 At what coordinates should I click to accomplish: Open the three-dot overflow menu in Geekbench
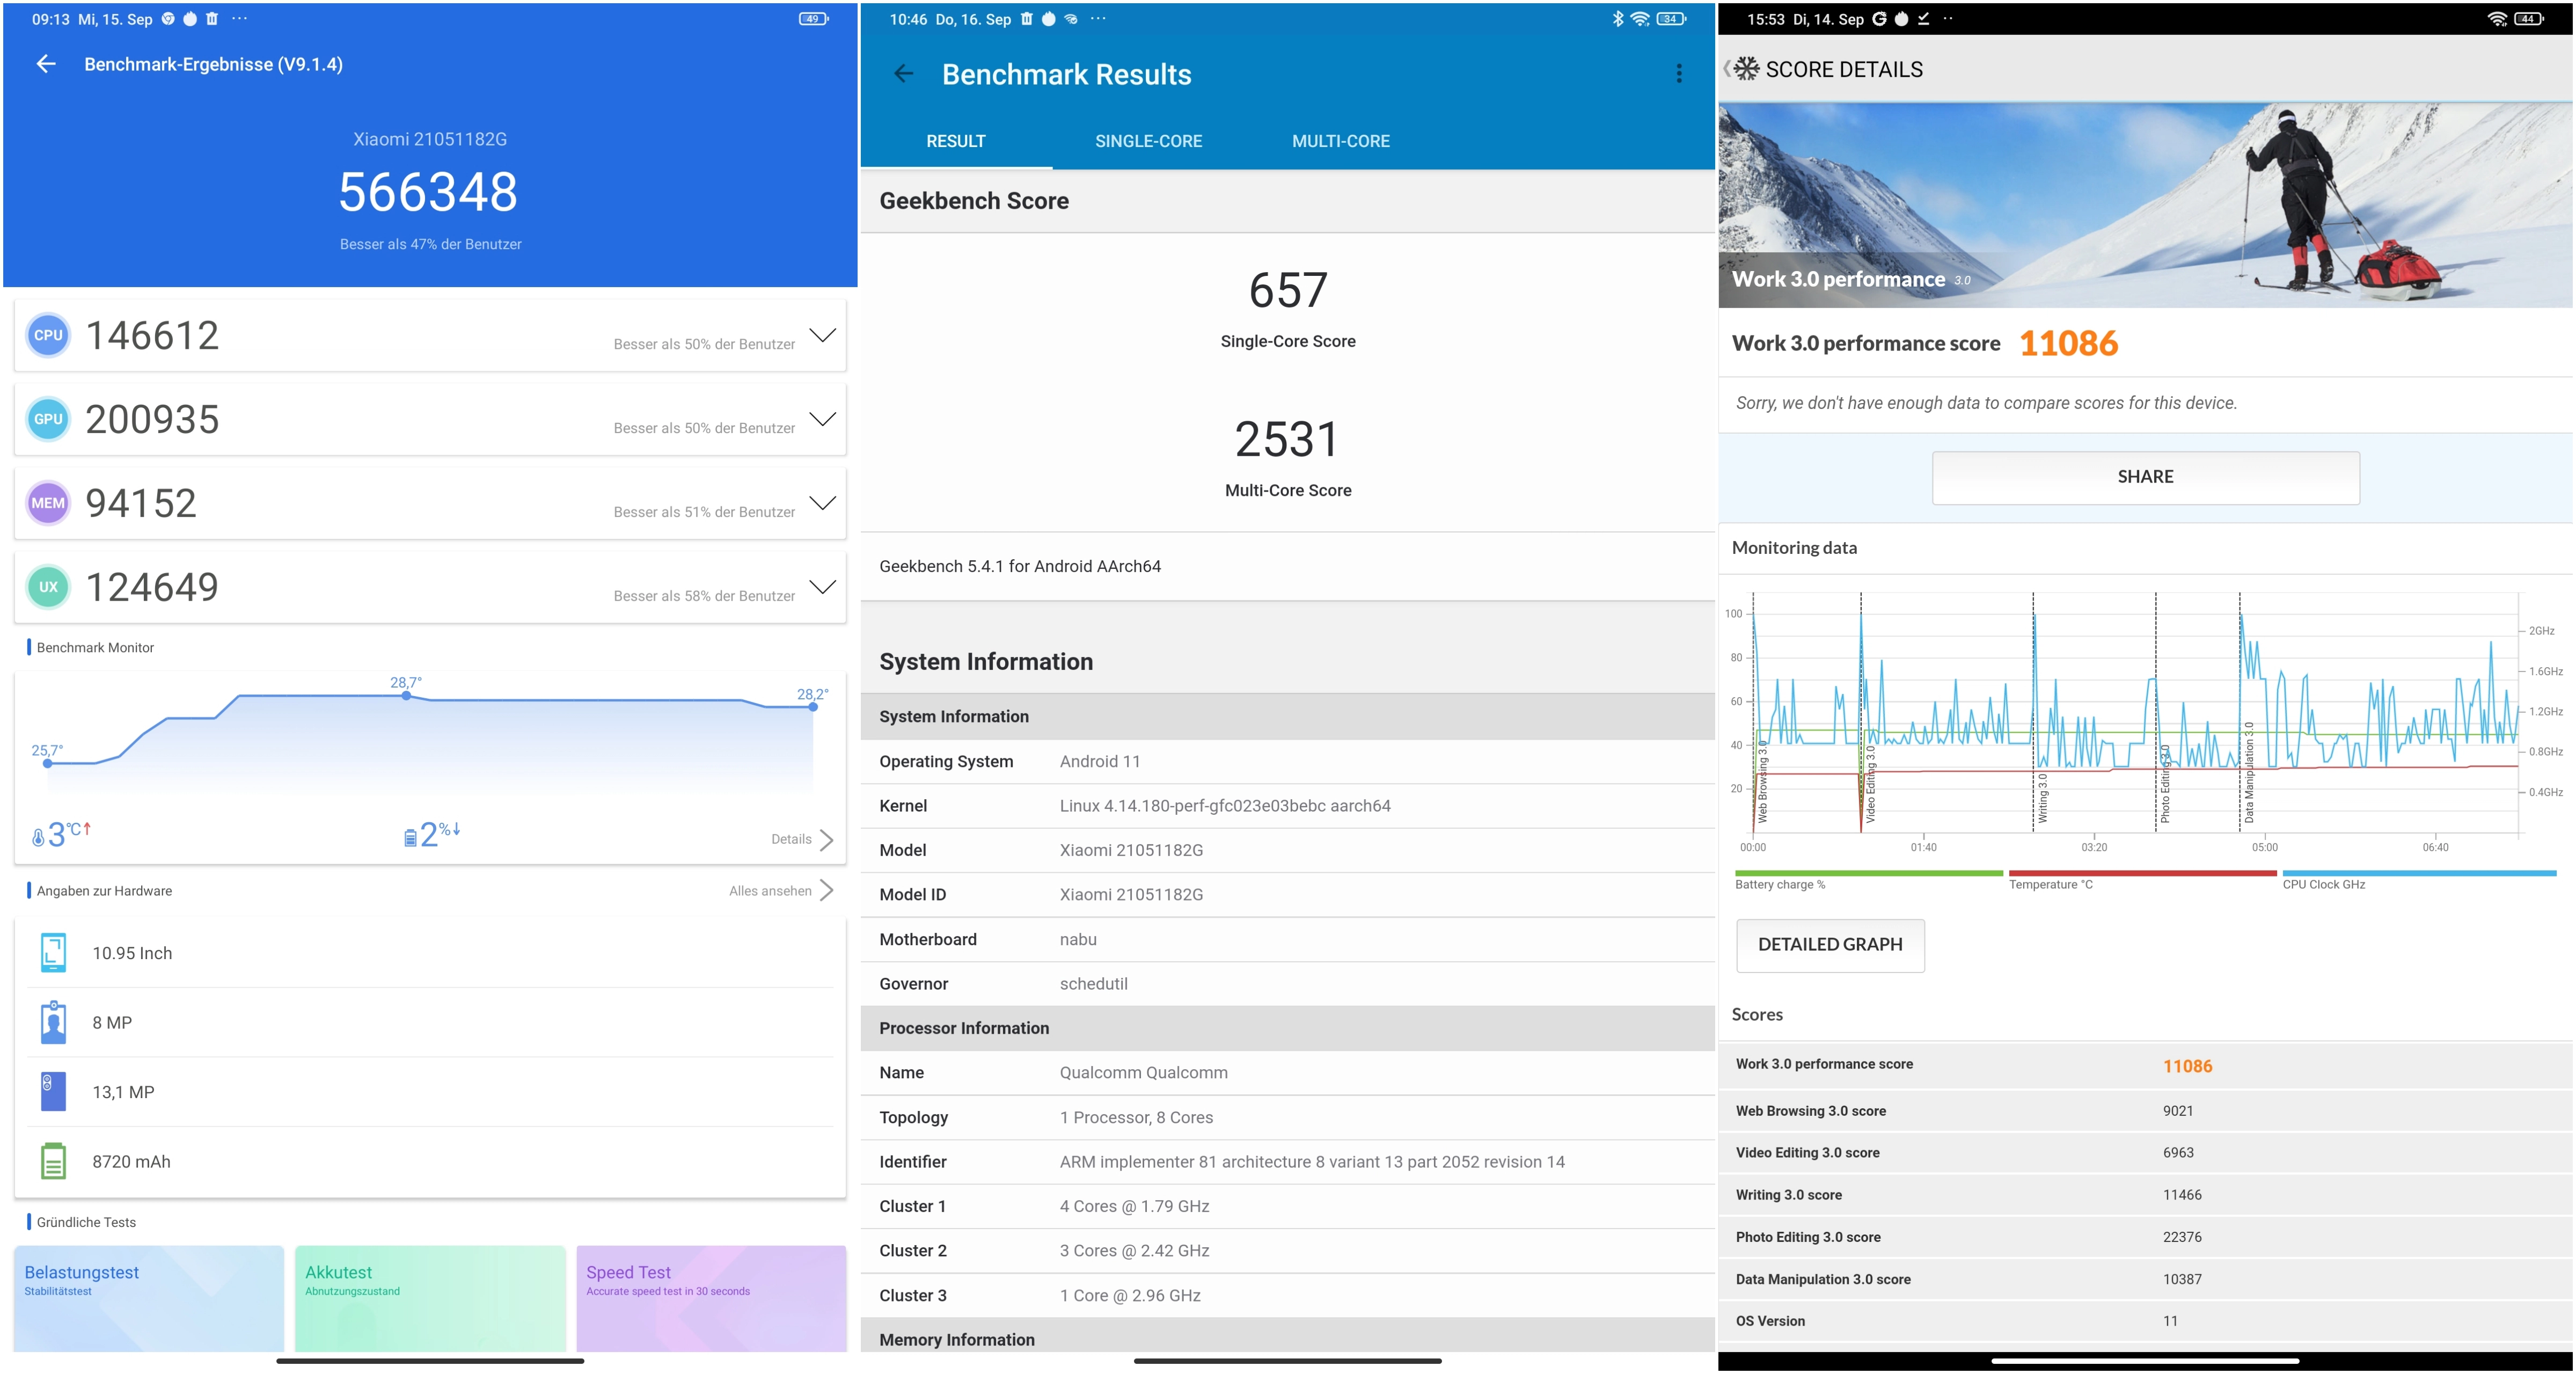pyautogui.click(x=1679, y=74)
